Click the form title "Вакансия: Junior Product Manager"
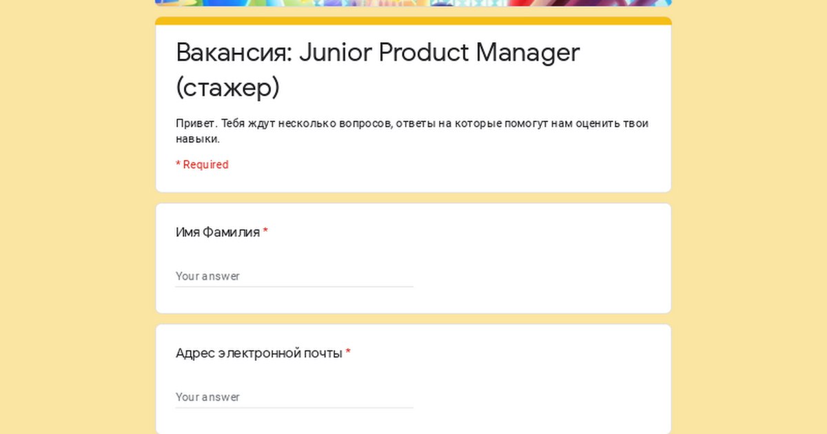This screenshot has width=827, height=434. (377, 52)
